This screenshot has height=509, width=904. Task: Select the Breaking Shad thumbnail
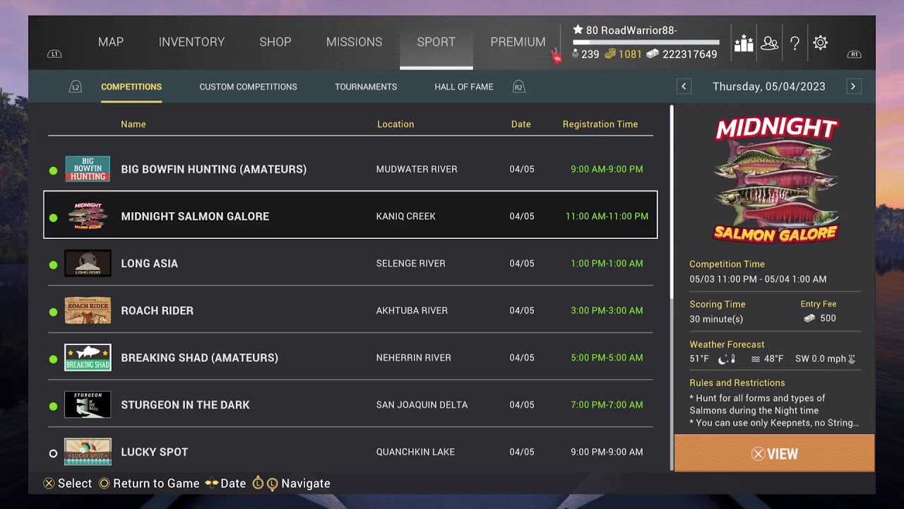88,358
